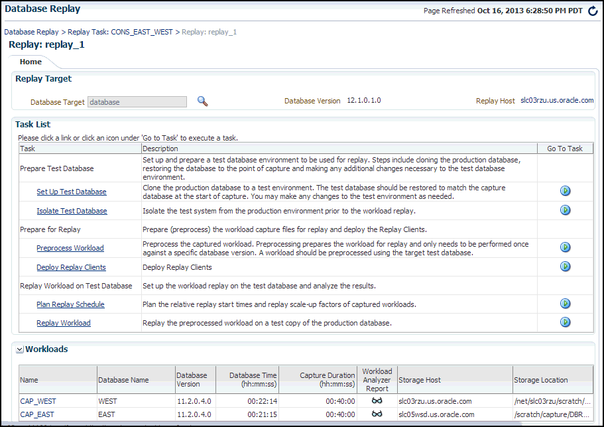Open the database target search magnifier
The width and height of the screenshot is (604, 427).
(203, 101)
